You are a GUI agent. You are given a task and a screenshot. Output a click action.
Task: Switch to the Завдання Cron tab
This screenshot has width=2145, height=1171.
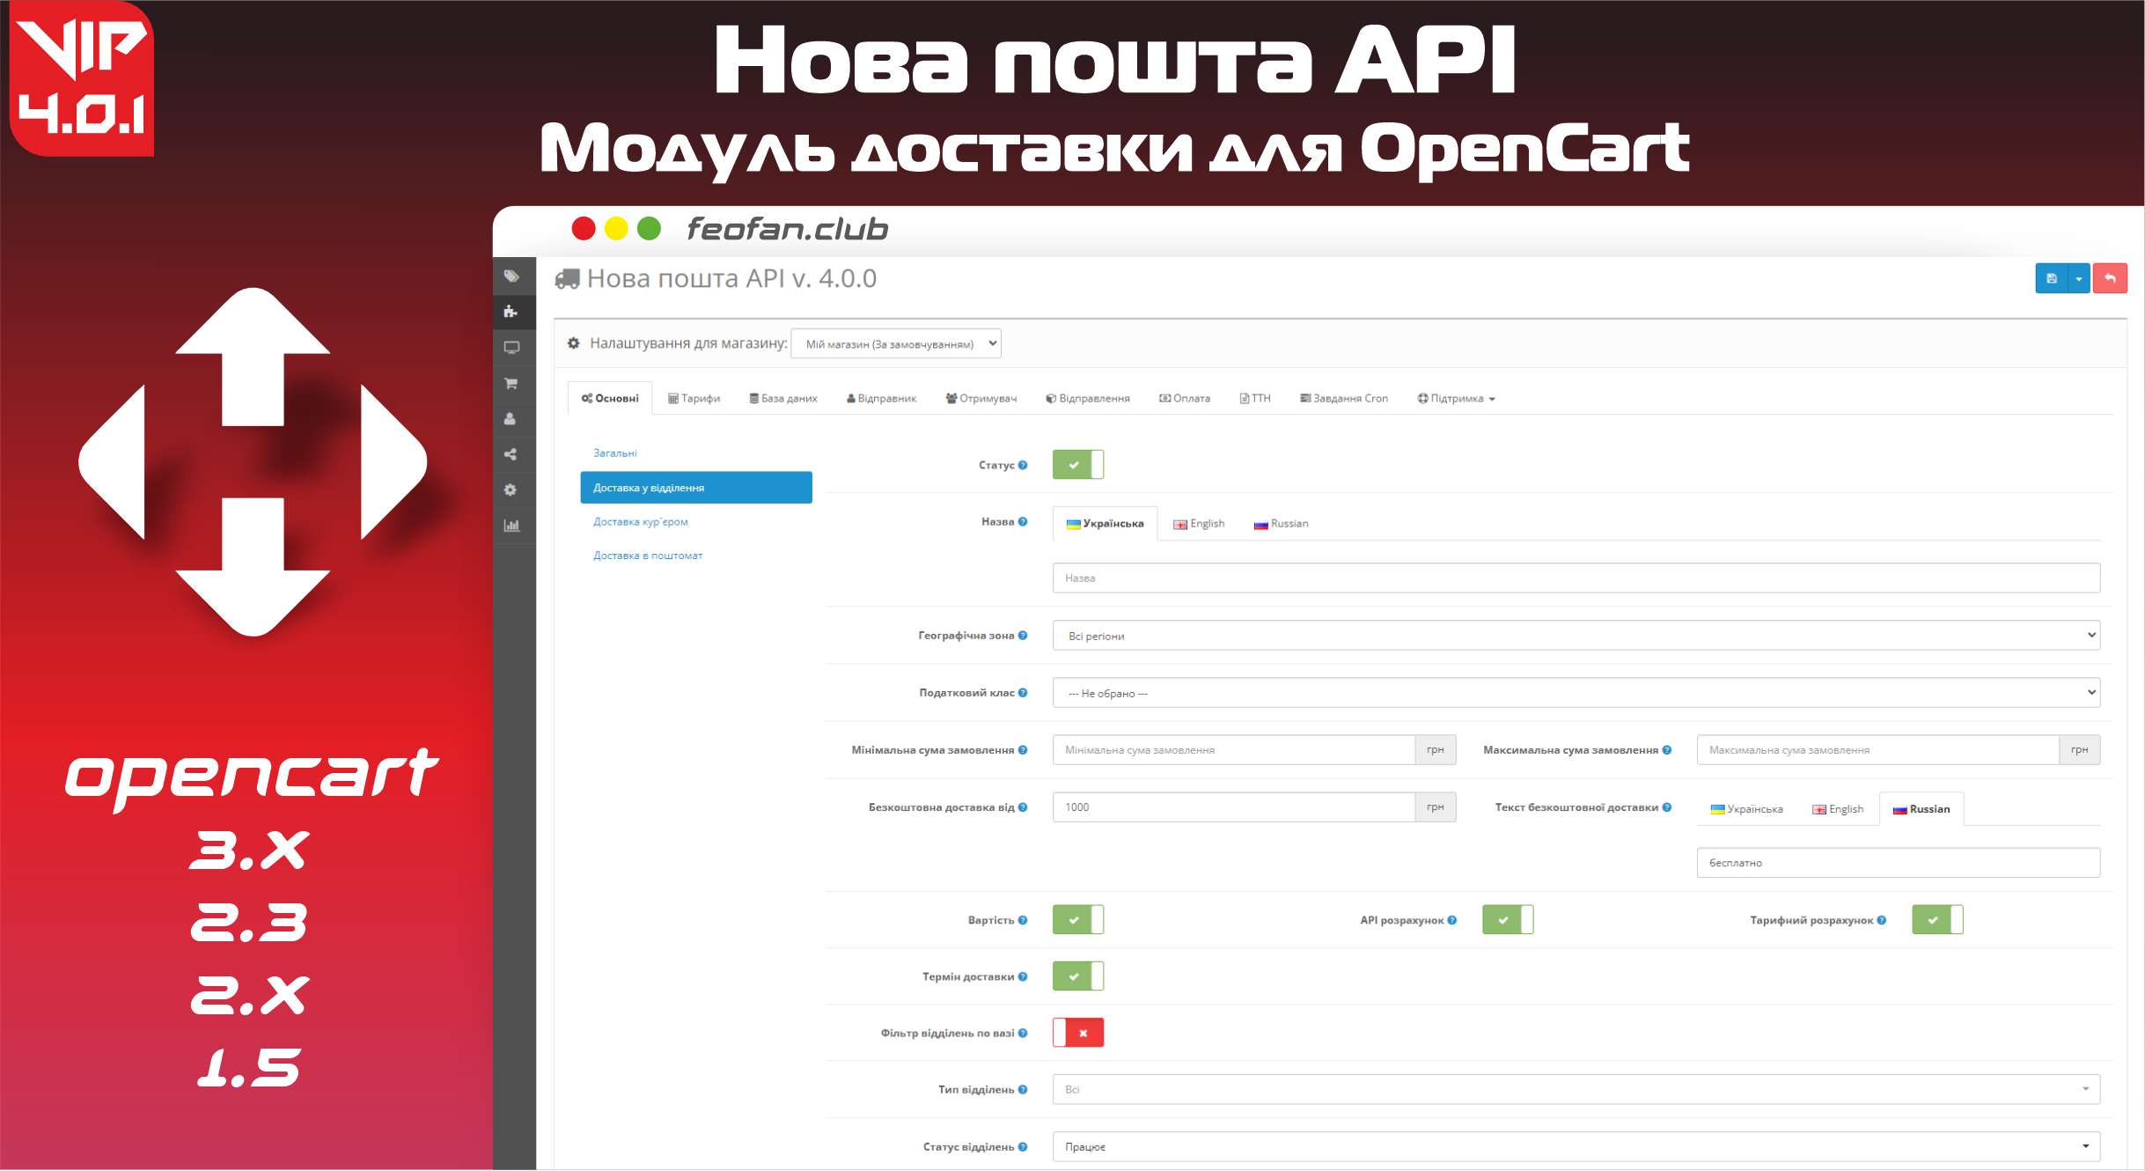[x=1344, y=398]
